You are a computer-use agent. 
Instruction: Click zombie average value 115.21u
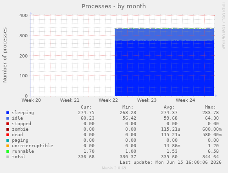(171, 129)
